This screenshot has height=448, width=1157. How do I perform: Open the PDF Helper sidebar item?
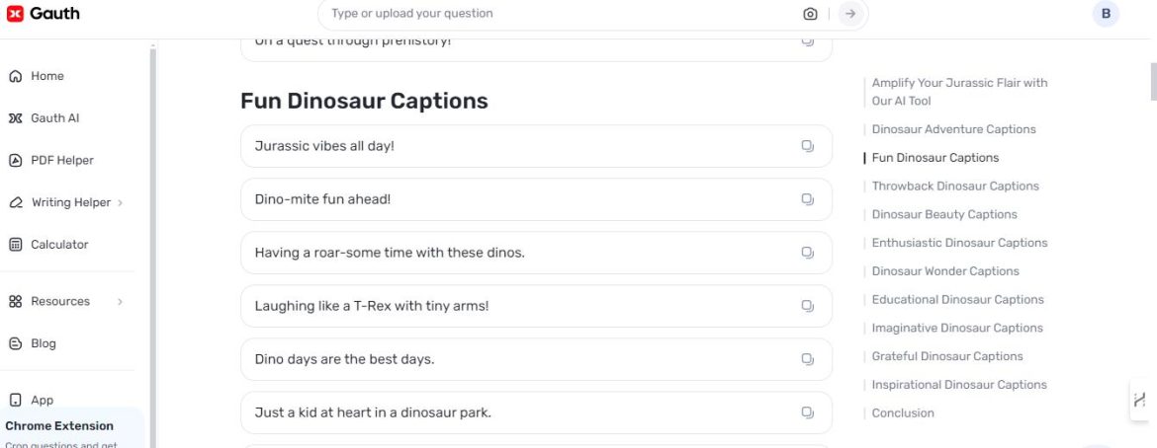click(x=61, y=160)
